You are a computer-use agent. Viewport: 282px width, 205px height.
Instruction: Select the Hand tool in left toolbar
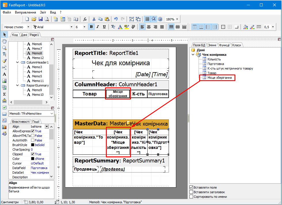point(4,41)
